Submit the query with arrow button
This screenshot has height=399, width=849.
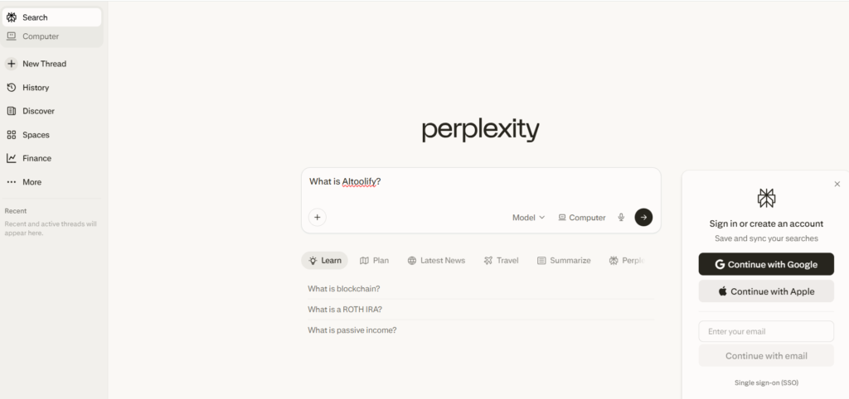pos(643,217)
